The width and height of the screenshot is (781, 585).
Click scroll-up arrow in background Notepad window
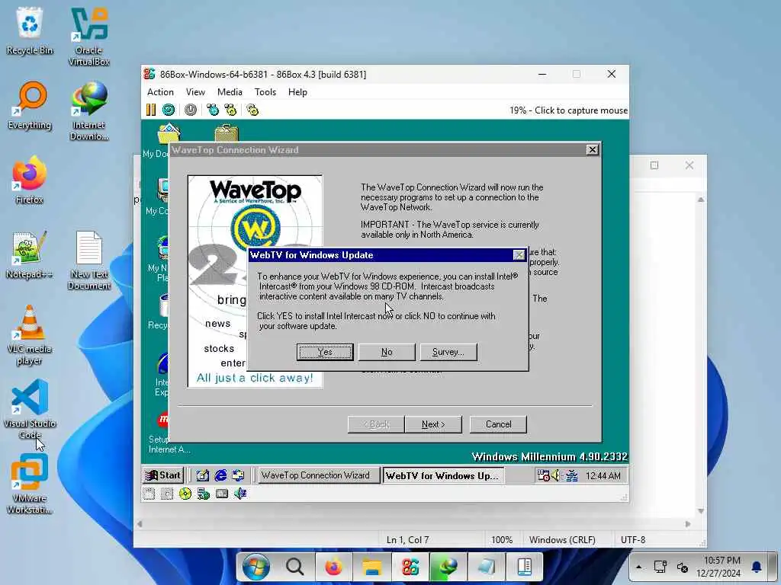701,200
